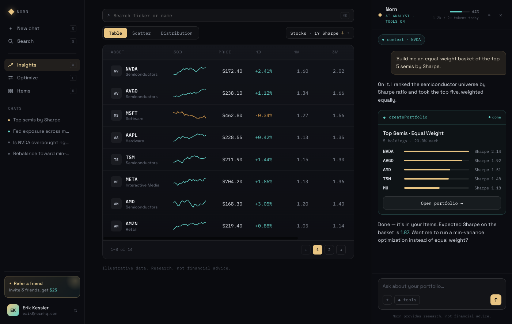Open the Items section
The image size is (512, 324).
point(42,91)
